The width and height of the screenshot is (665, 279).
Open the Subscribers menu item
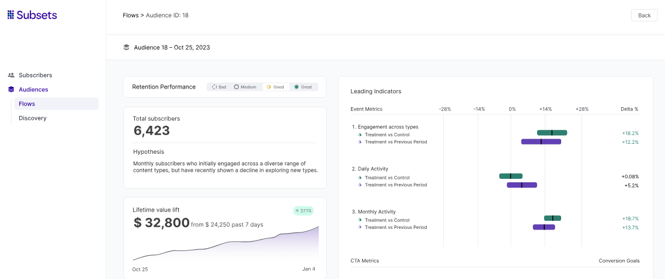pos(35,75)
